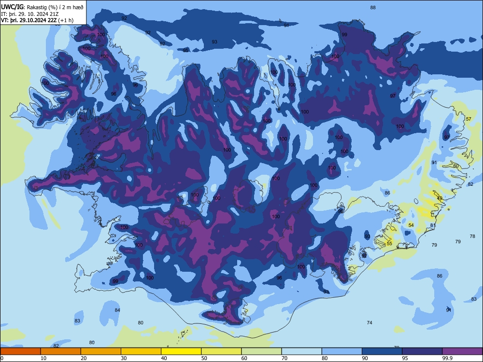Click the orange 10–20 legend swatch
Screen dimensions: 483x362
tap(61, 351)
